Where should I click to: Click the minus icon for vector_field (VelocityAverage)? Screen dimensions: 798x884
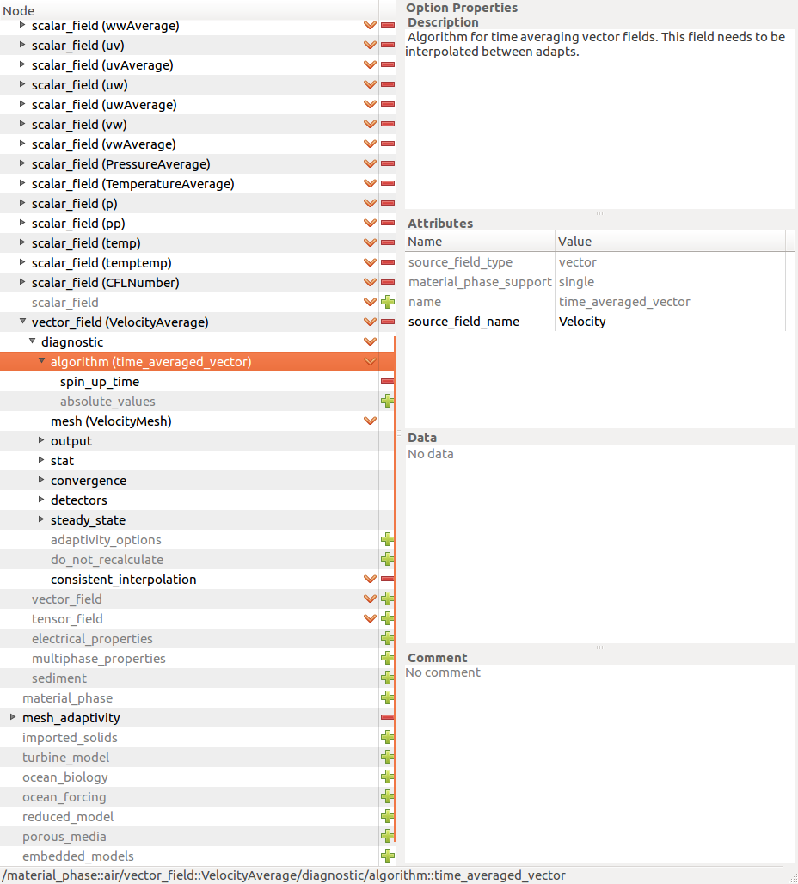tap(388, 322)
